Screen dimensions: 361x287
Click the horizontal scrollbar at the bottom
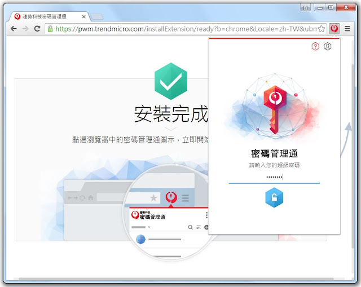pos(176,279)
